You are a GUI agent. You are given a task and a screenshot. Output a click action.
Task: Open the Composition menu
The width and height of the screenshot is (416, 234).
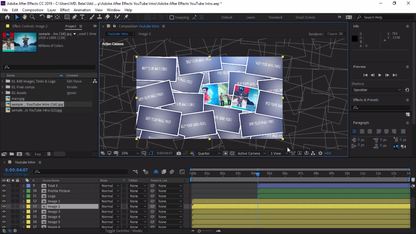(33, 10)
